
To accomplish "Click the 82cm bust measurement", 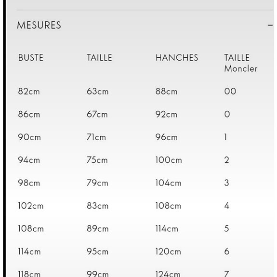I will pos(29,92).
